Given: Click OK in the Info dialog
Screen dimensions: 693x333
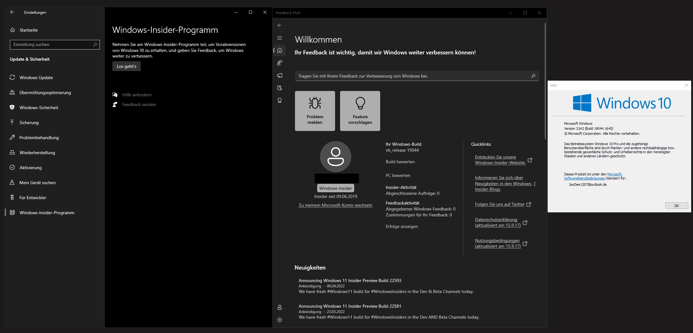Looking at the screenshot, I should point(677,205).
